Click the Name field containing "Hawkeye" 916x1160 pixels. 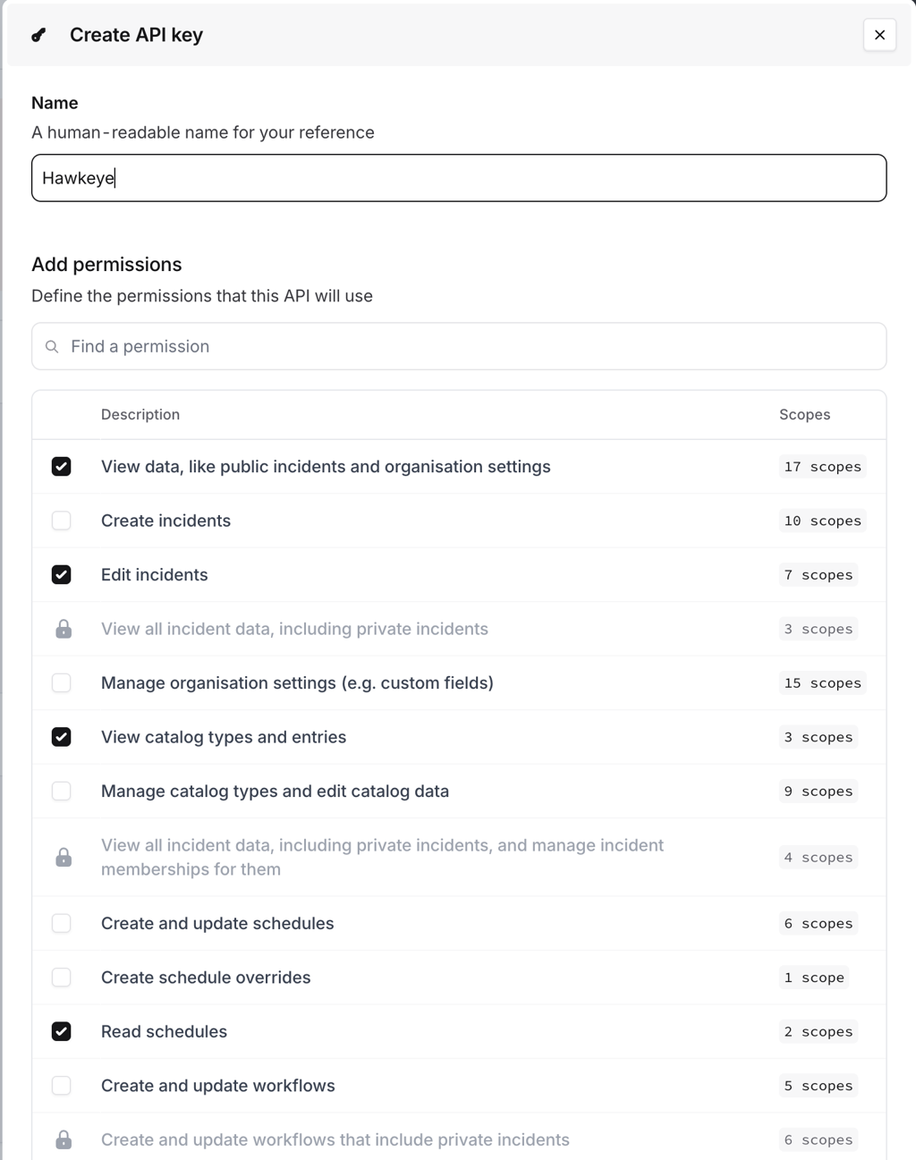point(458,178)
